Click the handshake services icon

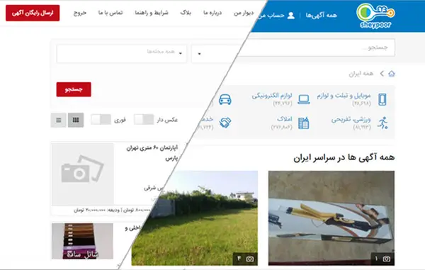point(225,123)
